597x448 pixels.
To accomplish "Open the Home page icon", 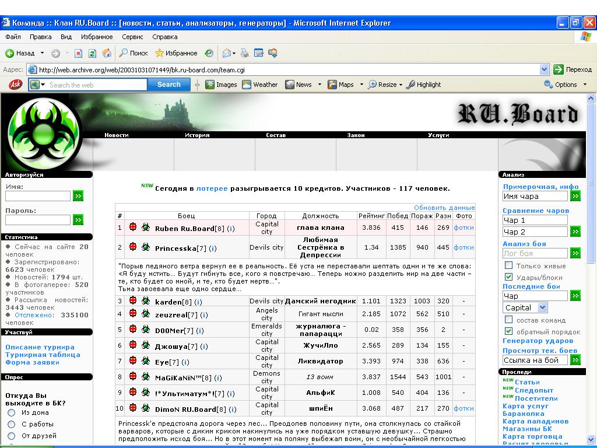I will (107, 53).
